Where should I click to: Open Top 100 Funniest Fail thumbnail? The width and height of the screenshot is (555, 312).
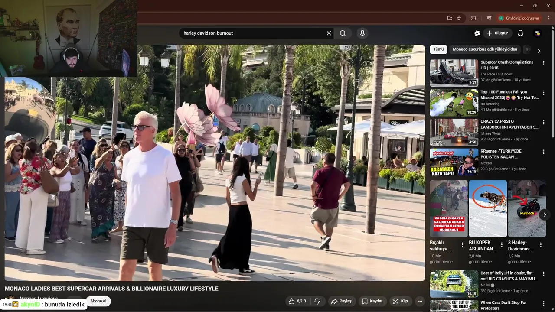click(x=454, y=103)
